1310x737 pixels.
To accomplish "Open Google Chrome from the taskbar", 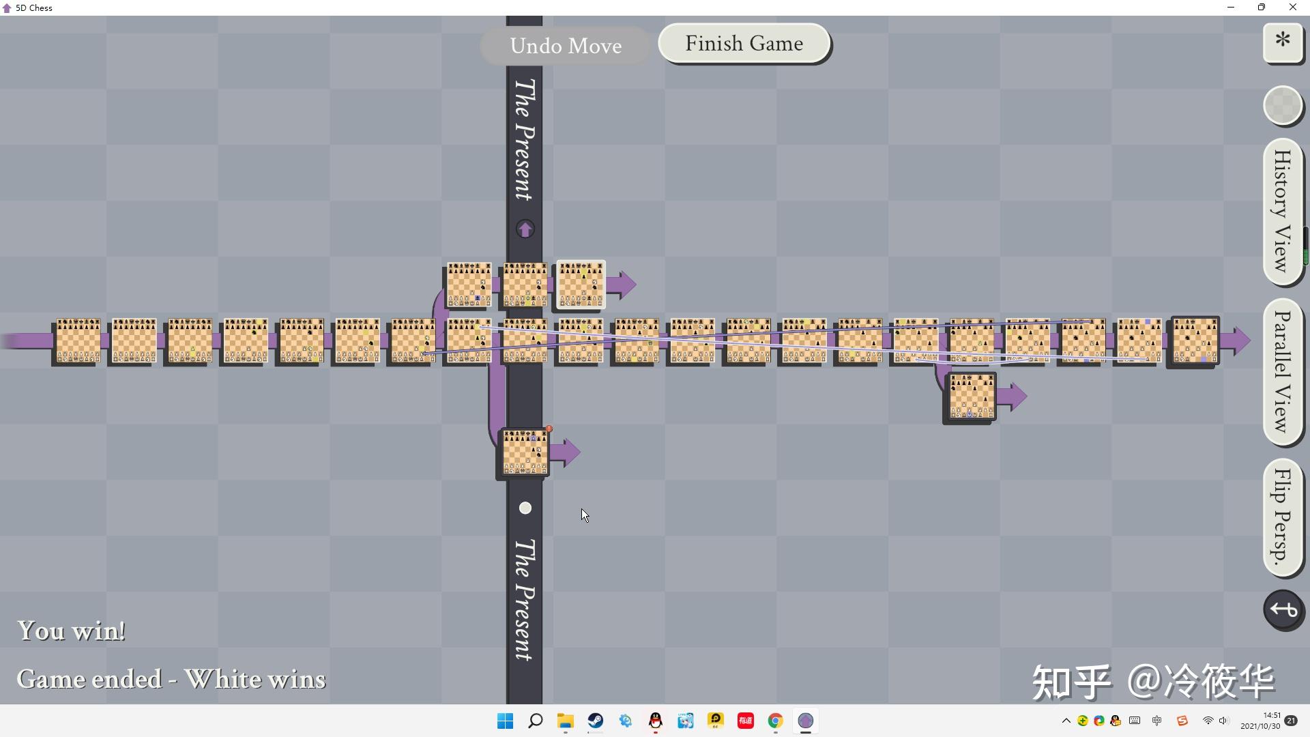I will [x=775, y=721].
